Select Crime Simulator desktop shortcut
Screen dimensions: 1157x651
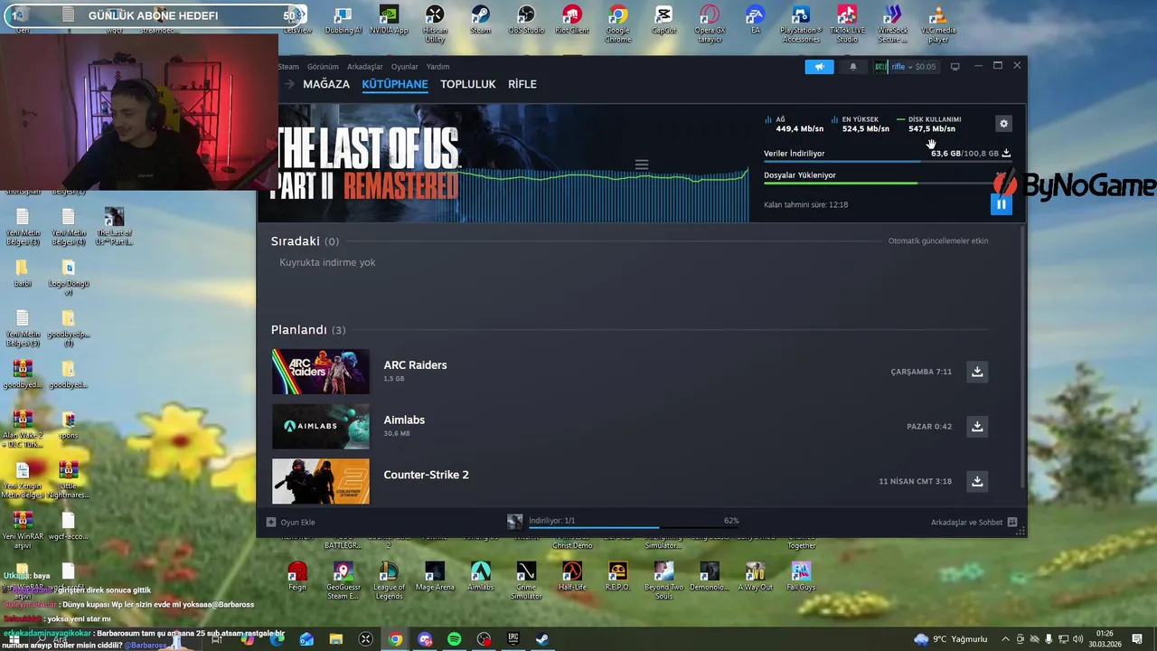[526, 580]
